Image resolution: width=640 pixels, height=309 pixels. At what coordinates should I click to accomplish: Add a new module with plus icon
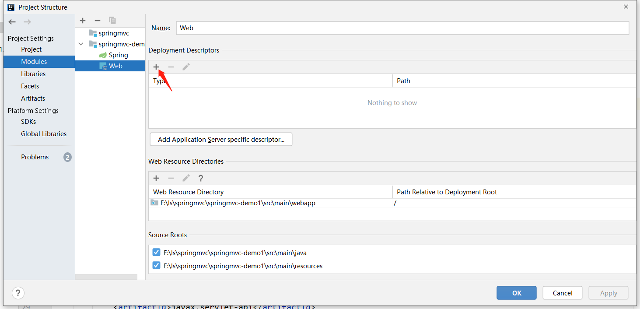click(x=83, y=21)
